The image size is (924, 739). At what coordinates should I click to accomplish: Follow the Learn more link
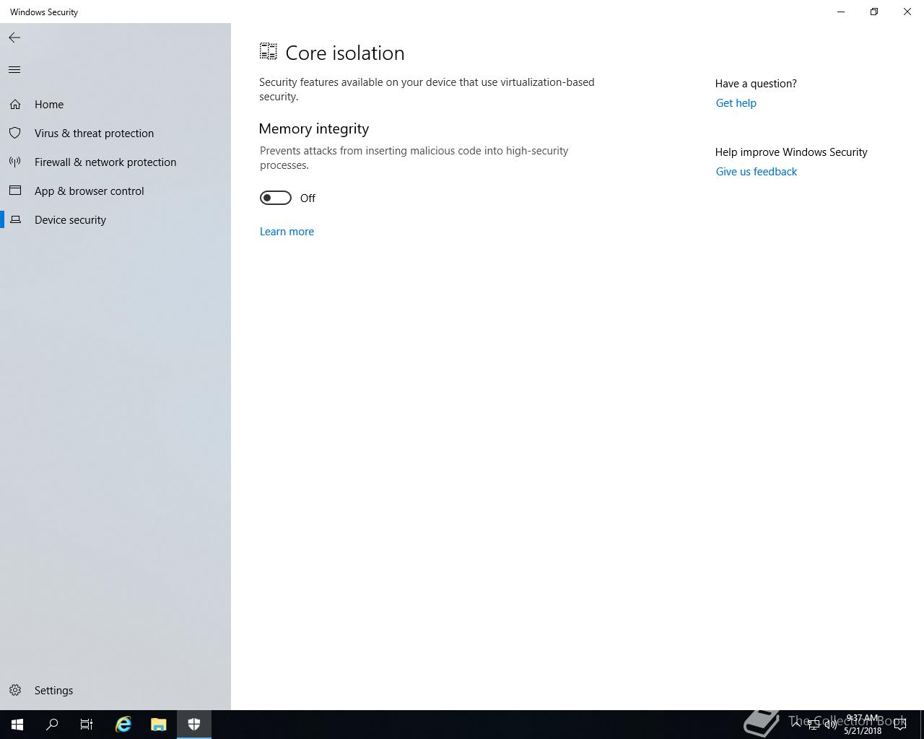click(x=287, y=231)
